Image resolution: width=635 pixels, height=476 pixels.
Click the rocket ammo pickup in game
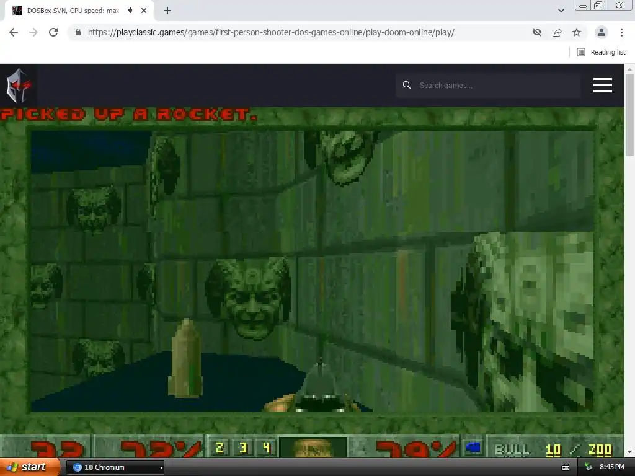tap(186, 358)
